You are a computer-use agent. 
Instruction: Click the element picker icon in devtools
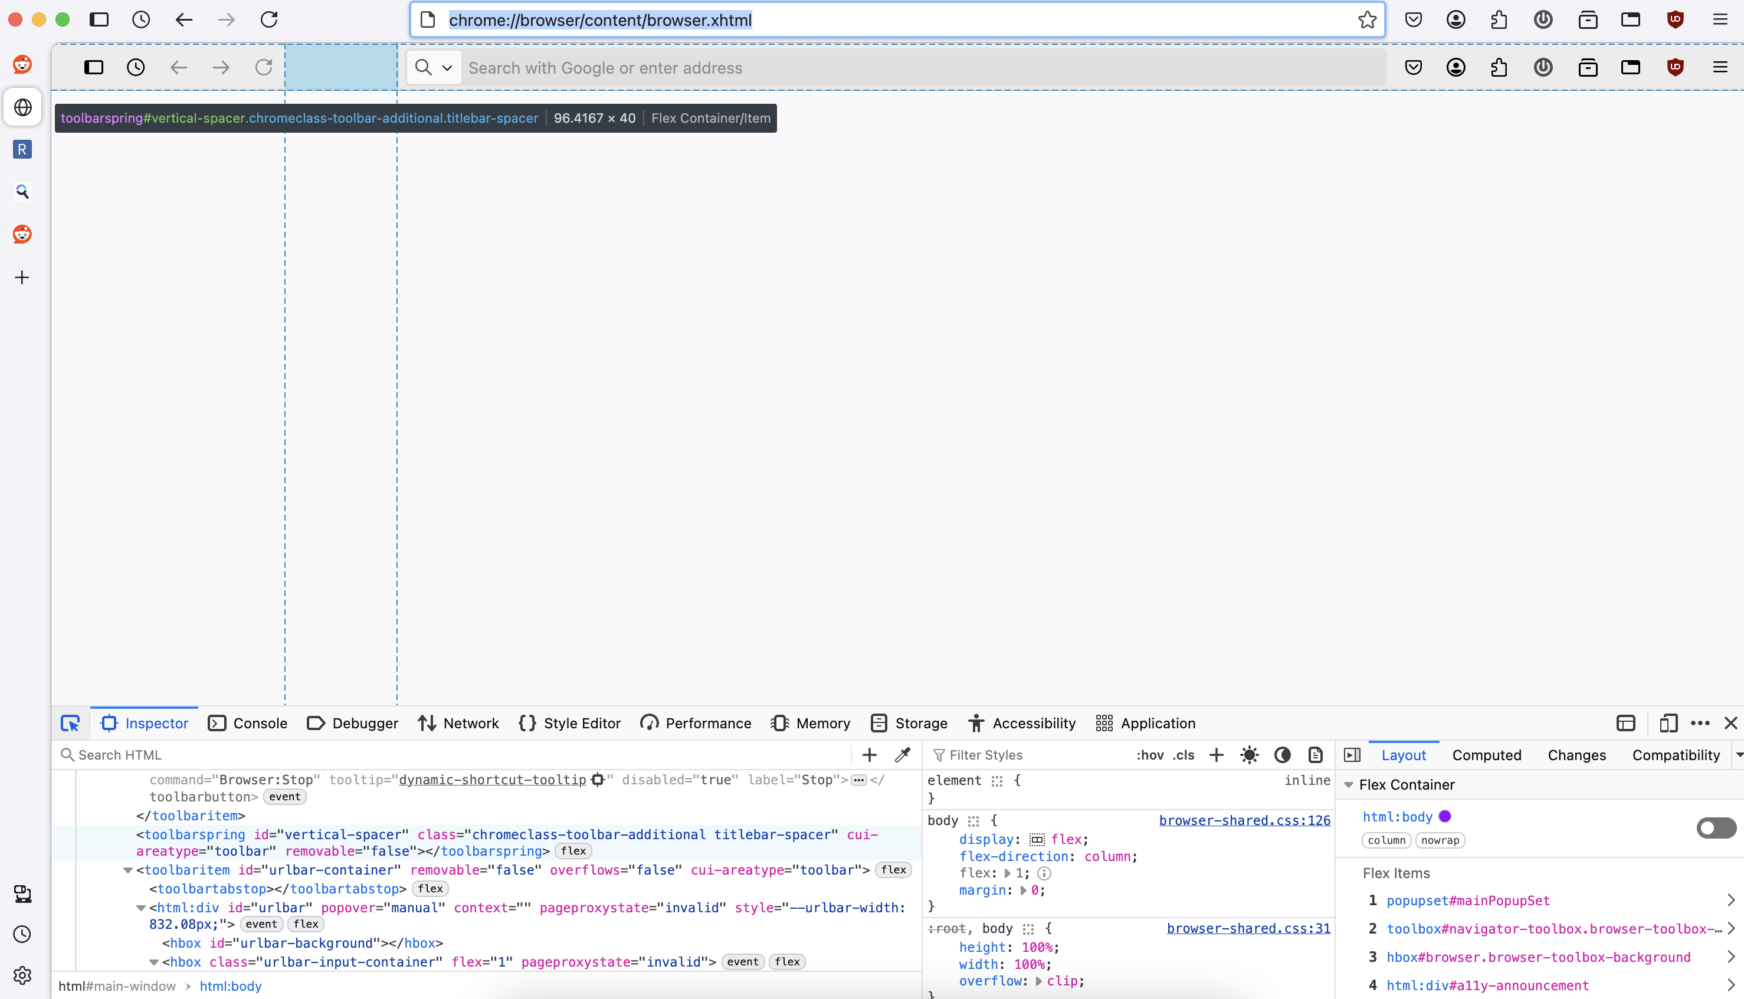[70, 723]
